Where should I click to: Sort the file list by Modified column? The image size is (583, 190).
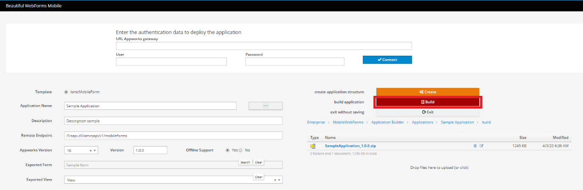pyautogui.click(x=560, y=138)
